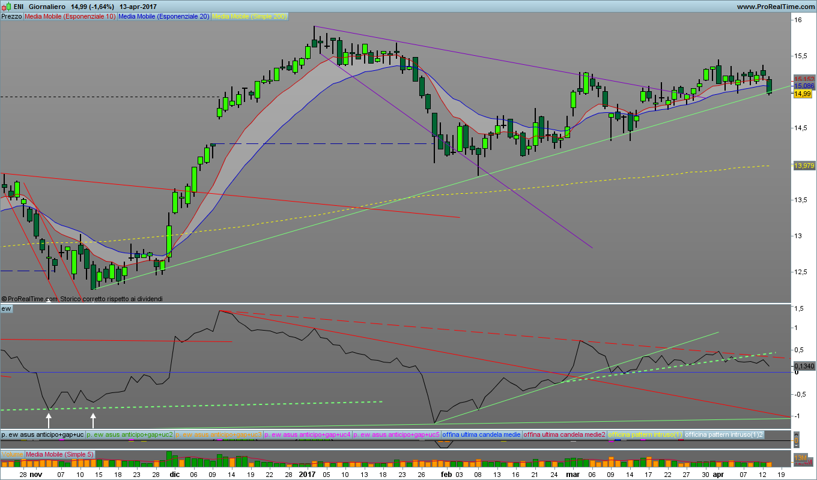Click the -0,5 level on ew indicator axis

point(800,394)
